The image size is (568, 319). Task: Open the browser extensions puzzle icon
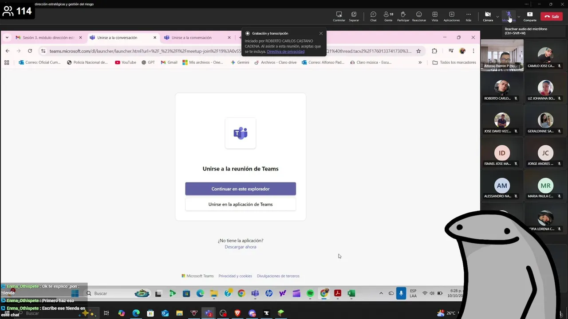pos(434,51)
